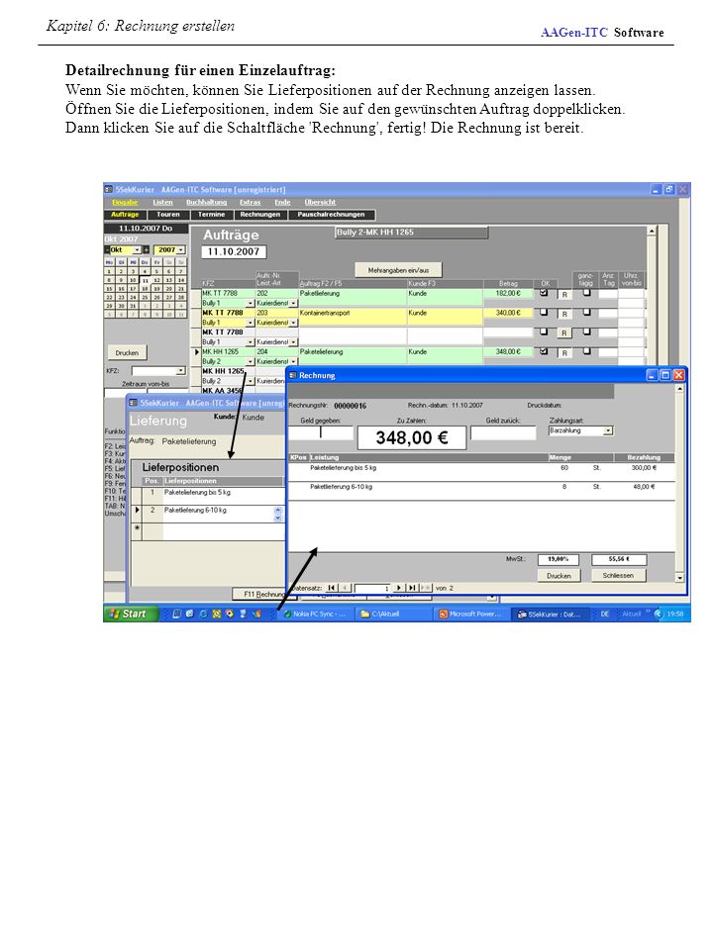
Task: Click the DE language indicator in taskbar
Action: 604,614
